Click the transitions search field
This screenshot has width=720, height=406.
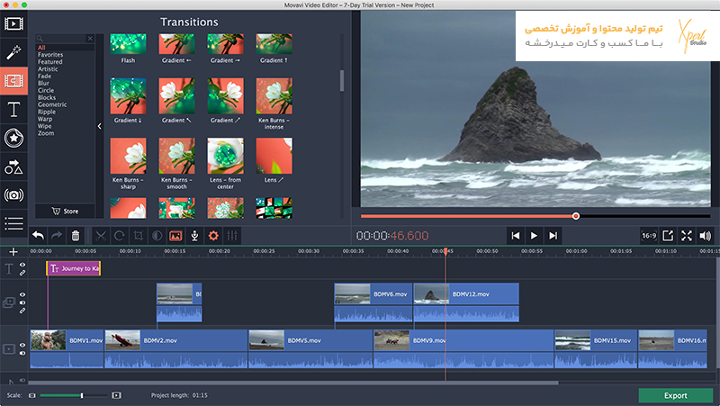(64, 39)
